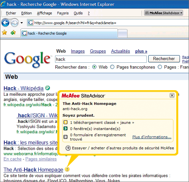Click '0 fenêtre(s) instantanée(s)' text
The width and height of the screenshot is (189, 182).
pos(95,129)
